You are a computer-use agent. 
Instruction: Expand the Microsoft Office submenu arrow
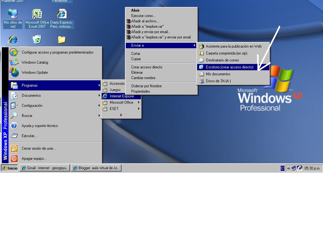click(139, 102)
